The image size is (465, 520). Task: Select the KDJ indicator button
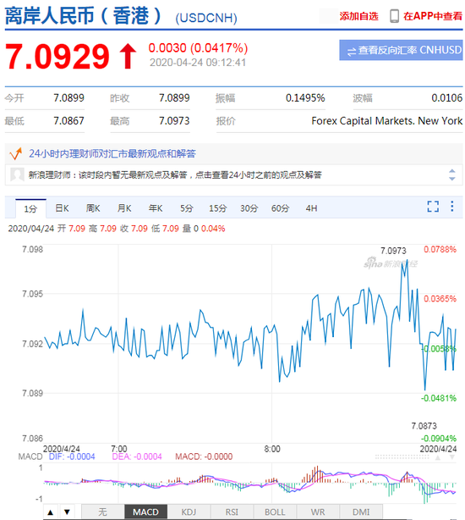[189, 512]
